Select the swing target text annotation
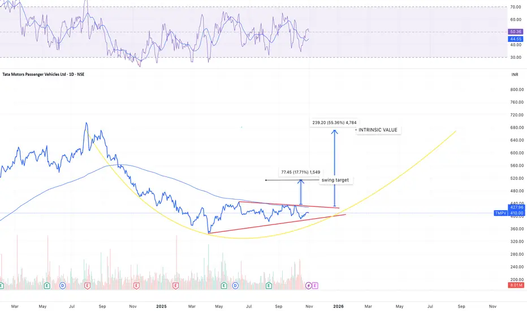 (x=335, y=180)
